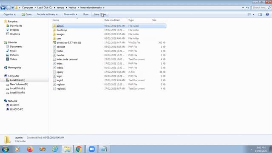Select htdocs in the address breadcrumb
The image size is (272, 153).
[72, 8]
